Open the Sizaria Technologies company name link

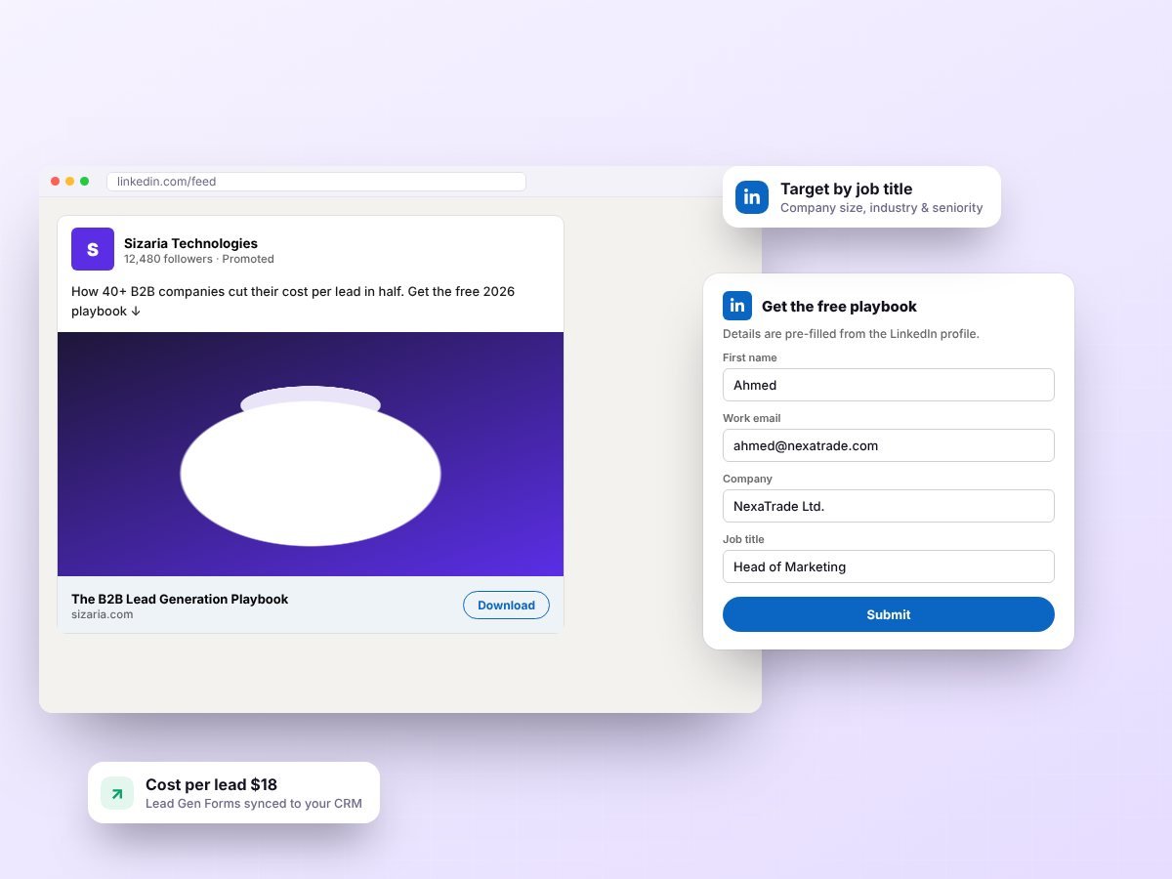coord(190,243)
